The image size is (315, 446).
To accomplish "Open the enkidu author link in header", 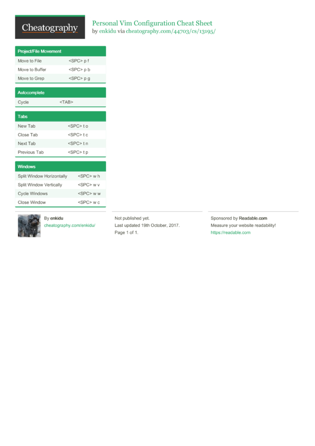I will tap(108, 31).
